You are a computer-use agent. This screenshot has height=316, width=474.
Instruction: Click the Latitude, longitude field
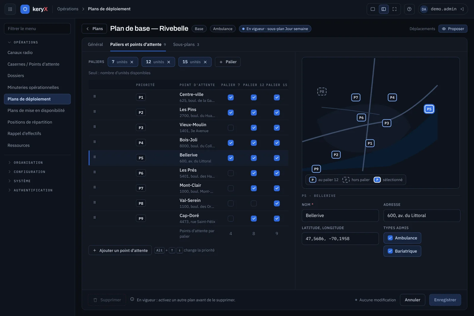340,239
